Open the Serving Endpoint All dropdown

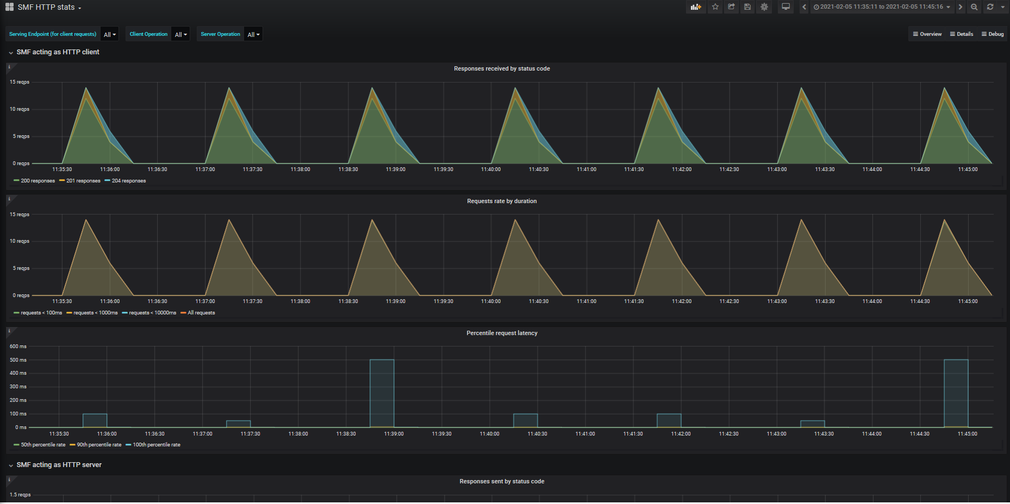tap(110, 34)
